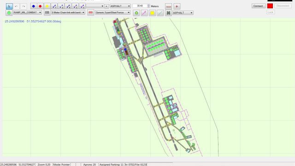Choose the fourth taxi link tool

tap(75, 6)
